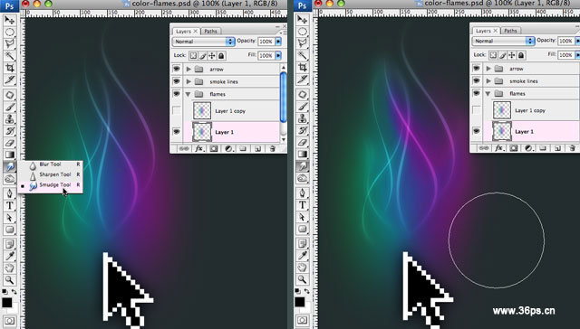Select Eraser tool in left window
Image resolution: width=580 pixels, height=329 pixels.
10,143
